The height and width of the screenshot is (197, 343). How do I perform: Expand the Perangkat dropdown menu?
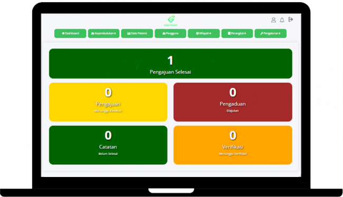pyautogui.click(x=237, y=33)
